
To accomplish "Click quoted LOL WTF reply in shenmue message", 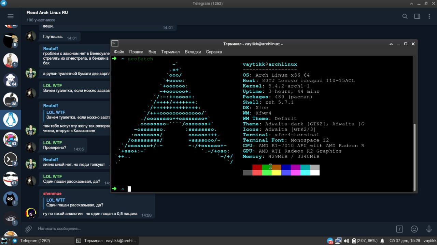I will coord(75,202).
